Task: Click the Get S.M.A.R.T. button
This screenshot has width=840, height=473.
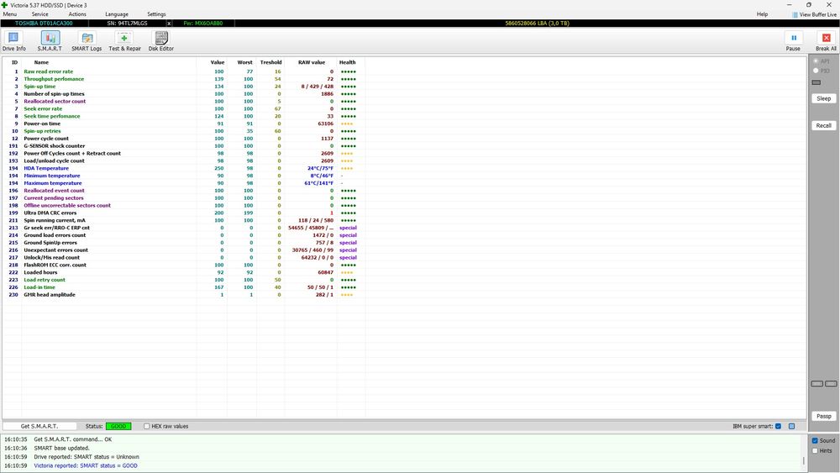Action: pyautogui.click(x=39, y=427)
